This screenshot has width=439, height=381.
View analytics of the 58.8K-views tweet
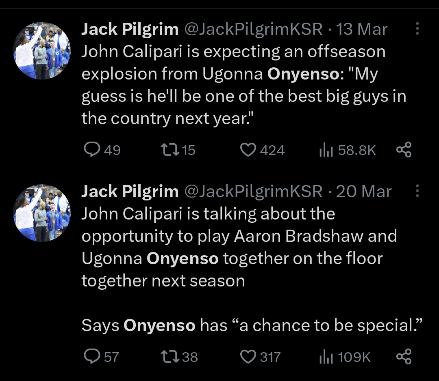tap(326, 150)
